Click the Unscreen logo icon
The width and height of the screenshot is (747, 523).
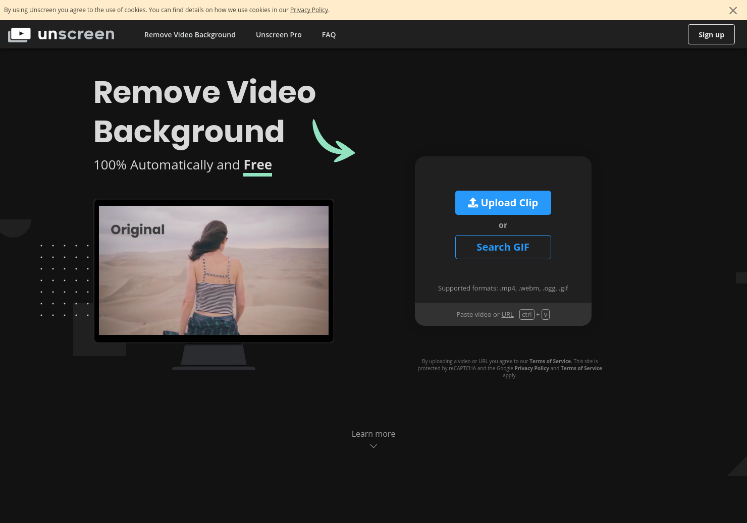click(x=19, y=34)
